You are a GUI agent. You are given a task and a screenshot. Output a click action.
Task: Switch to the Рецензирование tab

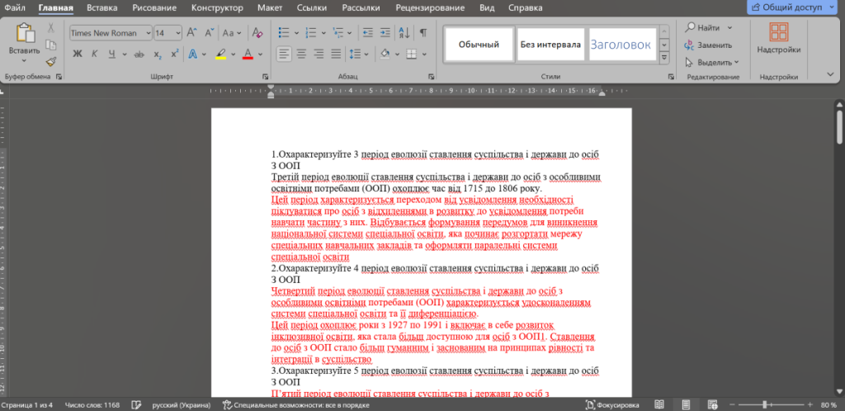tap(428, 7)
